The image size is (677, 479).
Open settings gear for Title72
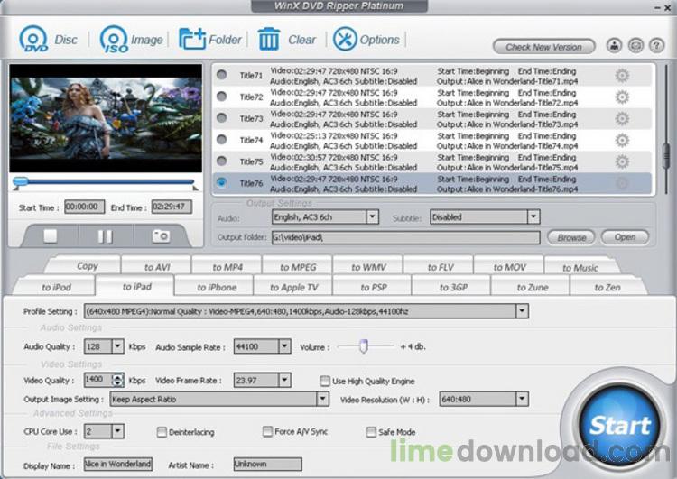pos(622,97)
